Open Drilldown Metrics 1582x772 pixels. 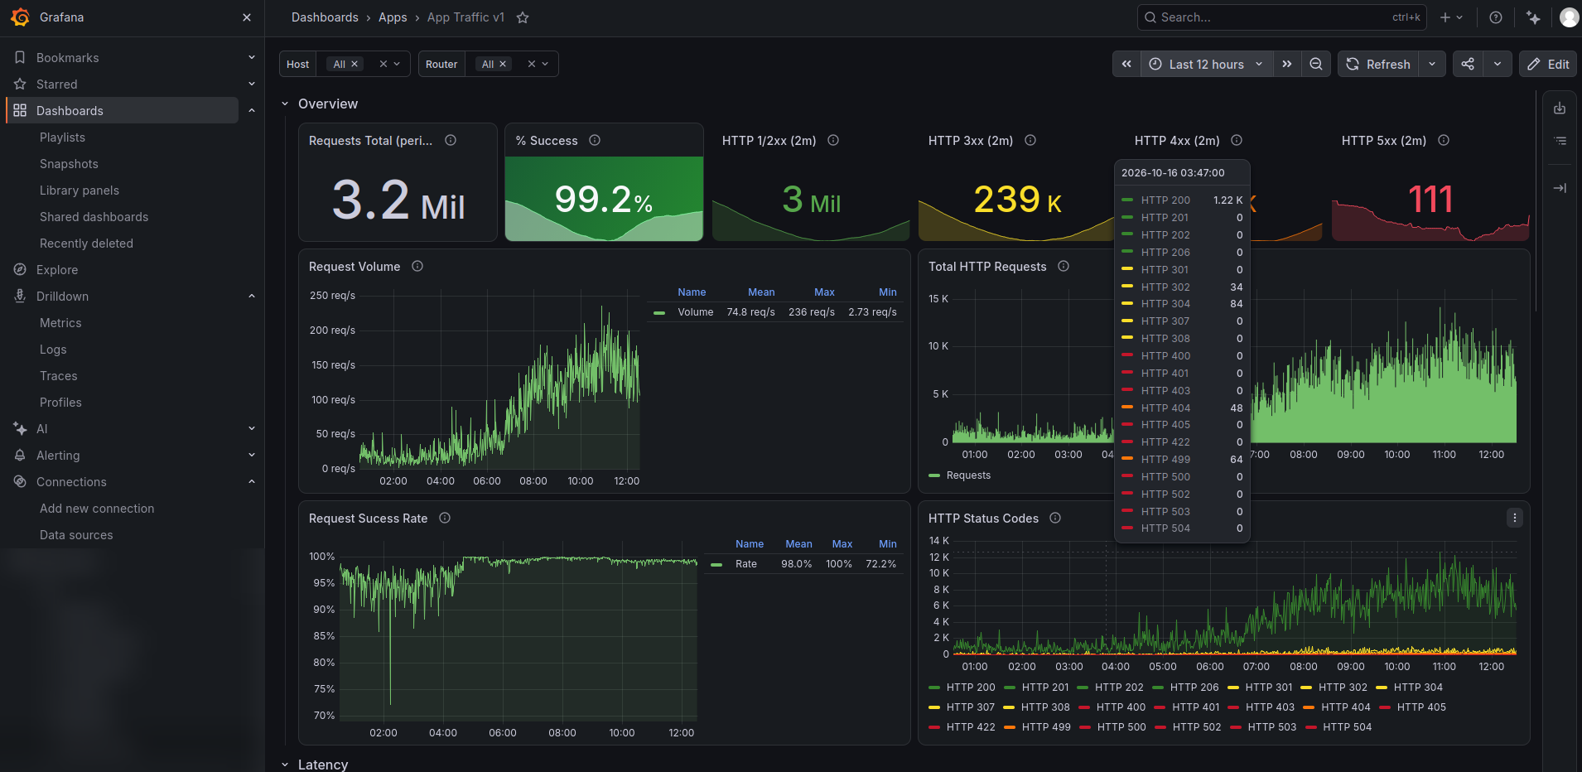(x=61, y=322)
